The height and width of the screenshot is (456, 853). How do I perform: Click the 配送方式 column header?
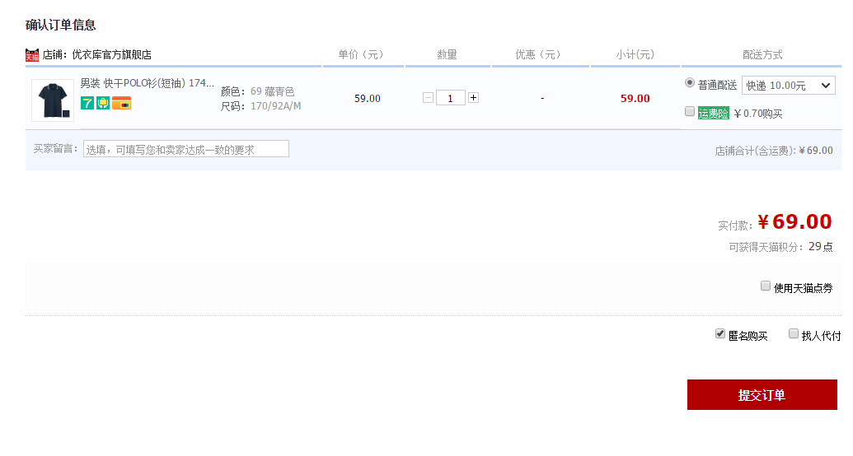pyautogui.click(x=762, y=54)
